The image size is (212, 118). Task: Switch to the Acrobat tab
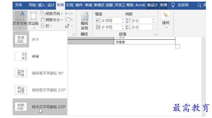(140, 5)
